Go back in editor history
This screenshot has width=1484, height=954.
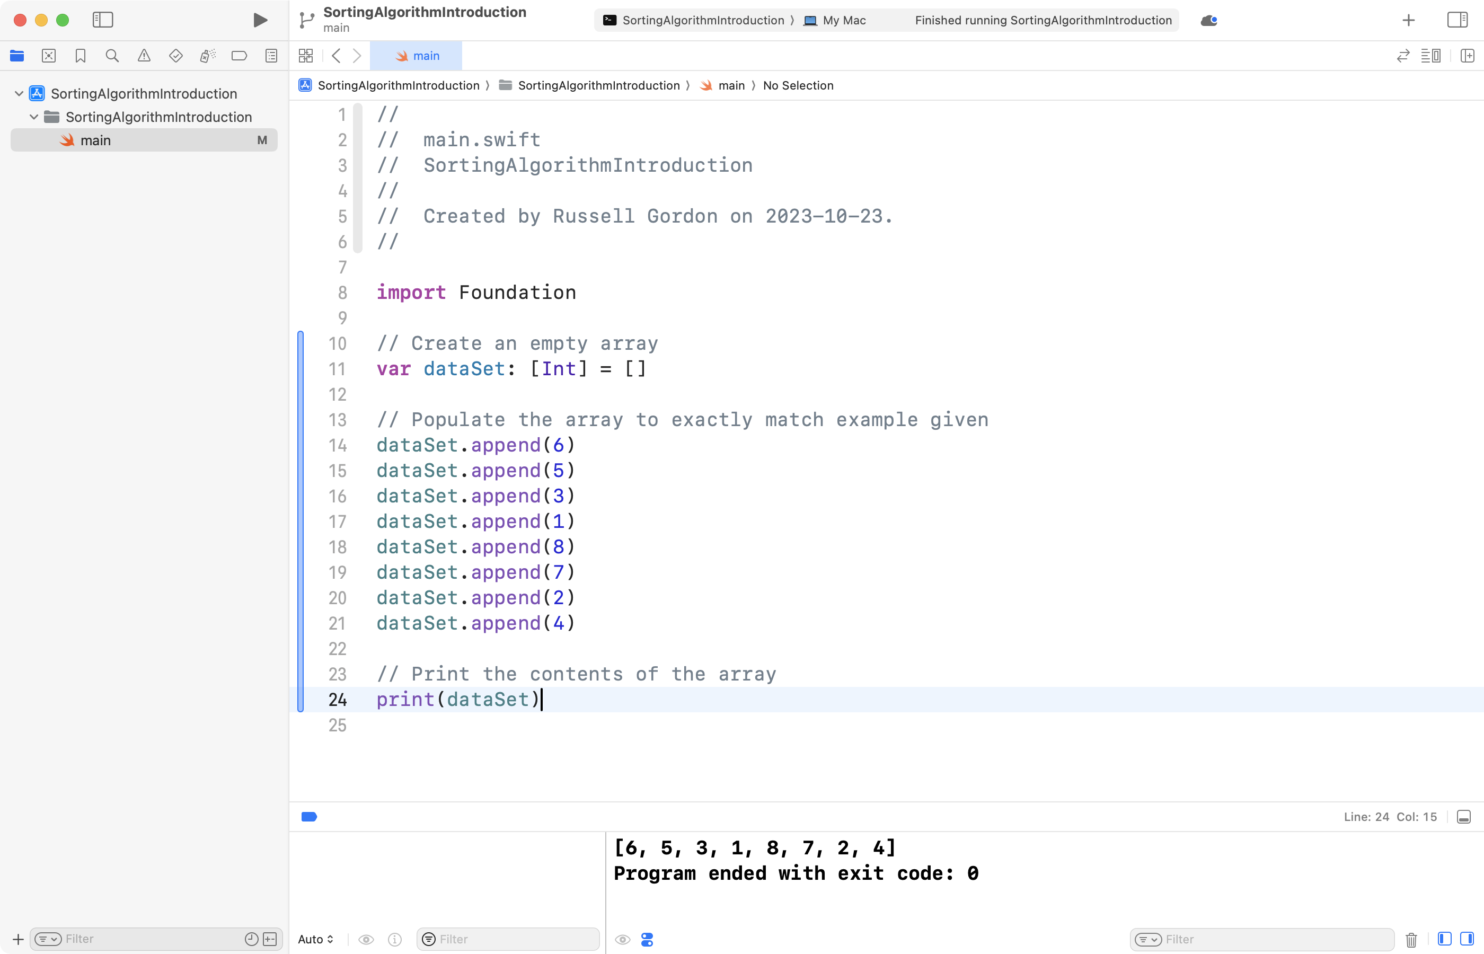pos(335,56)
